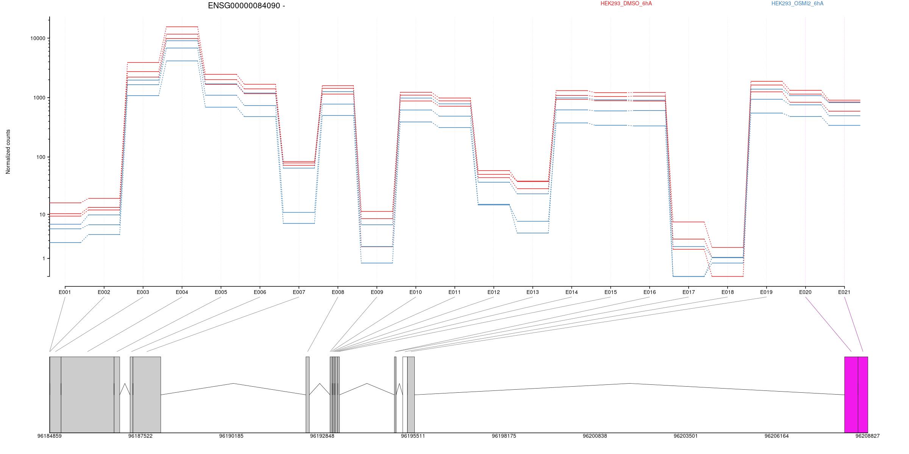Viewport: 909px width, 454px height.
Task: Click the topmost red line above E004
Action: (182, 27)
